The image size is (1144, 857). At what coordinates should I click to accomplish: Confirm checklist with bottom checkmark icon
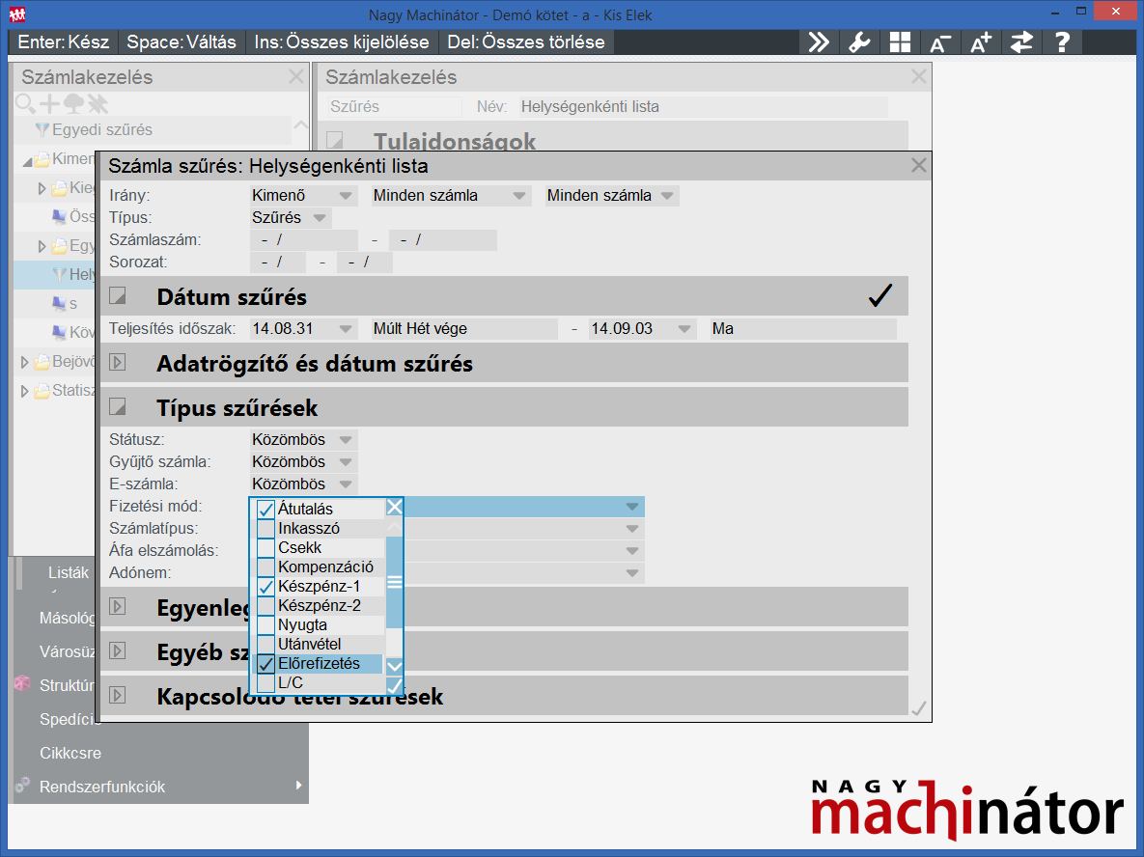click(395, 685)
